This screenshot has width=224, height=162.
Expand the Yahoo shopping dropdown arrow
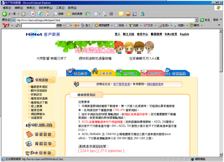202,26
